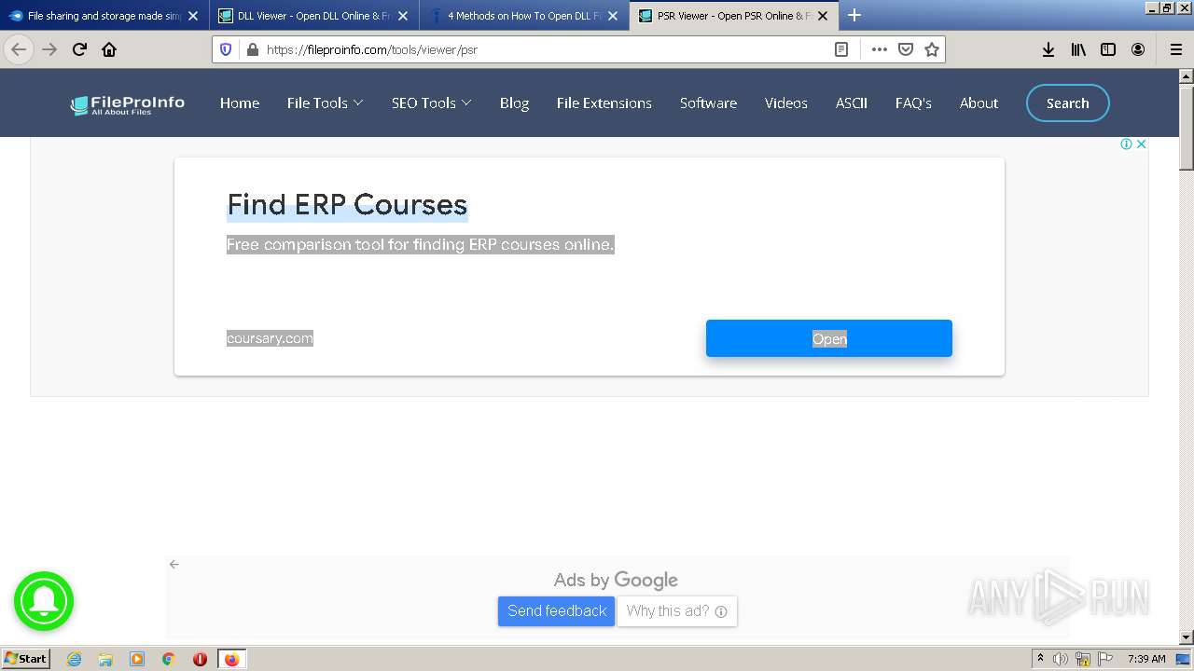Click the browser Back arrow button
1194x671 pixels.
[x=19, y=49]
